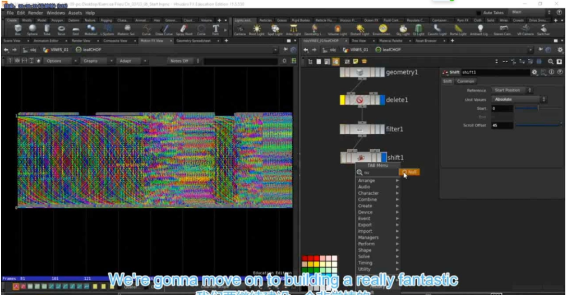Select the Grid shelf tool
567x295 pixels.
[76, 30]
